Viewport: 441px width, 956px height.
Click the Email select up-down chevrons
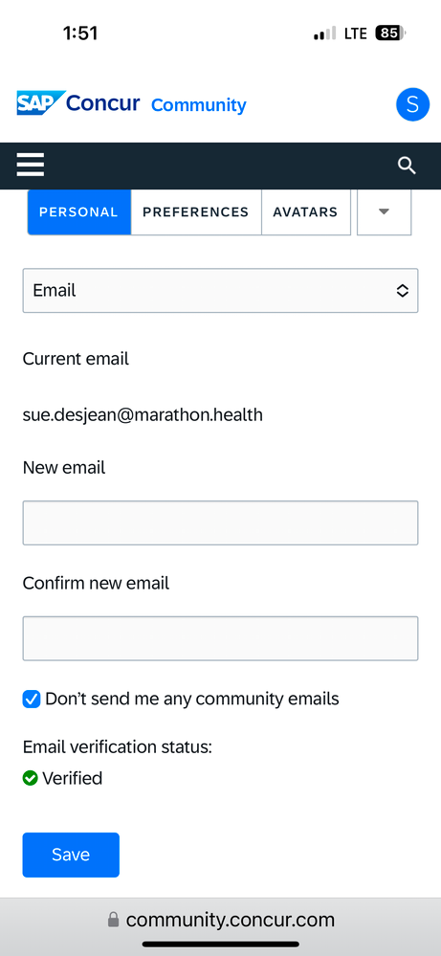(402, 291)
